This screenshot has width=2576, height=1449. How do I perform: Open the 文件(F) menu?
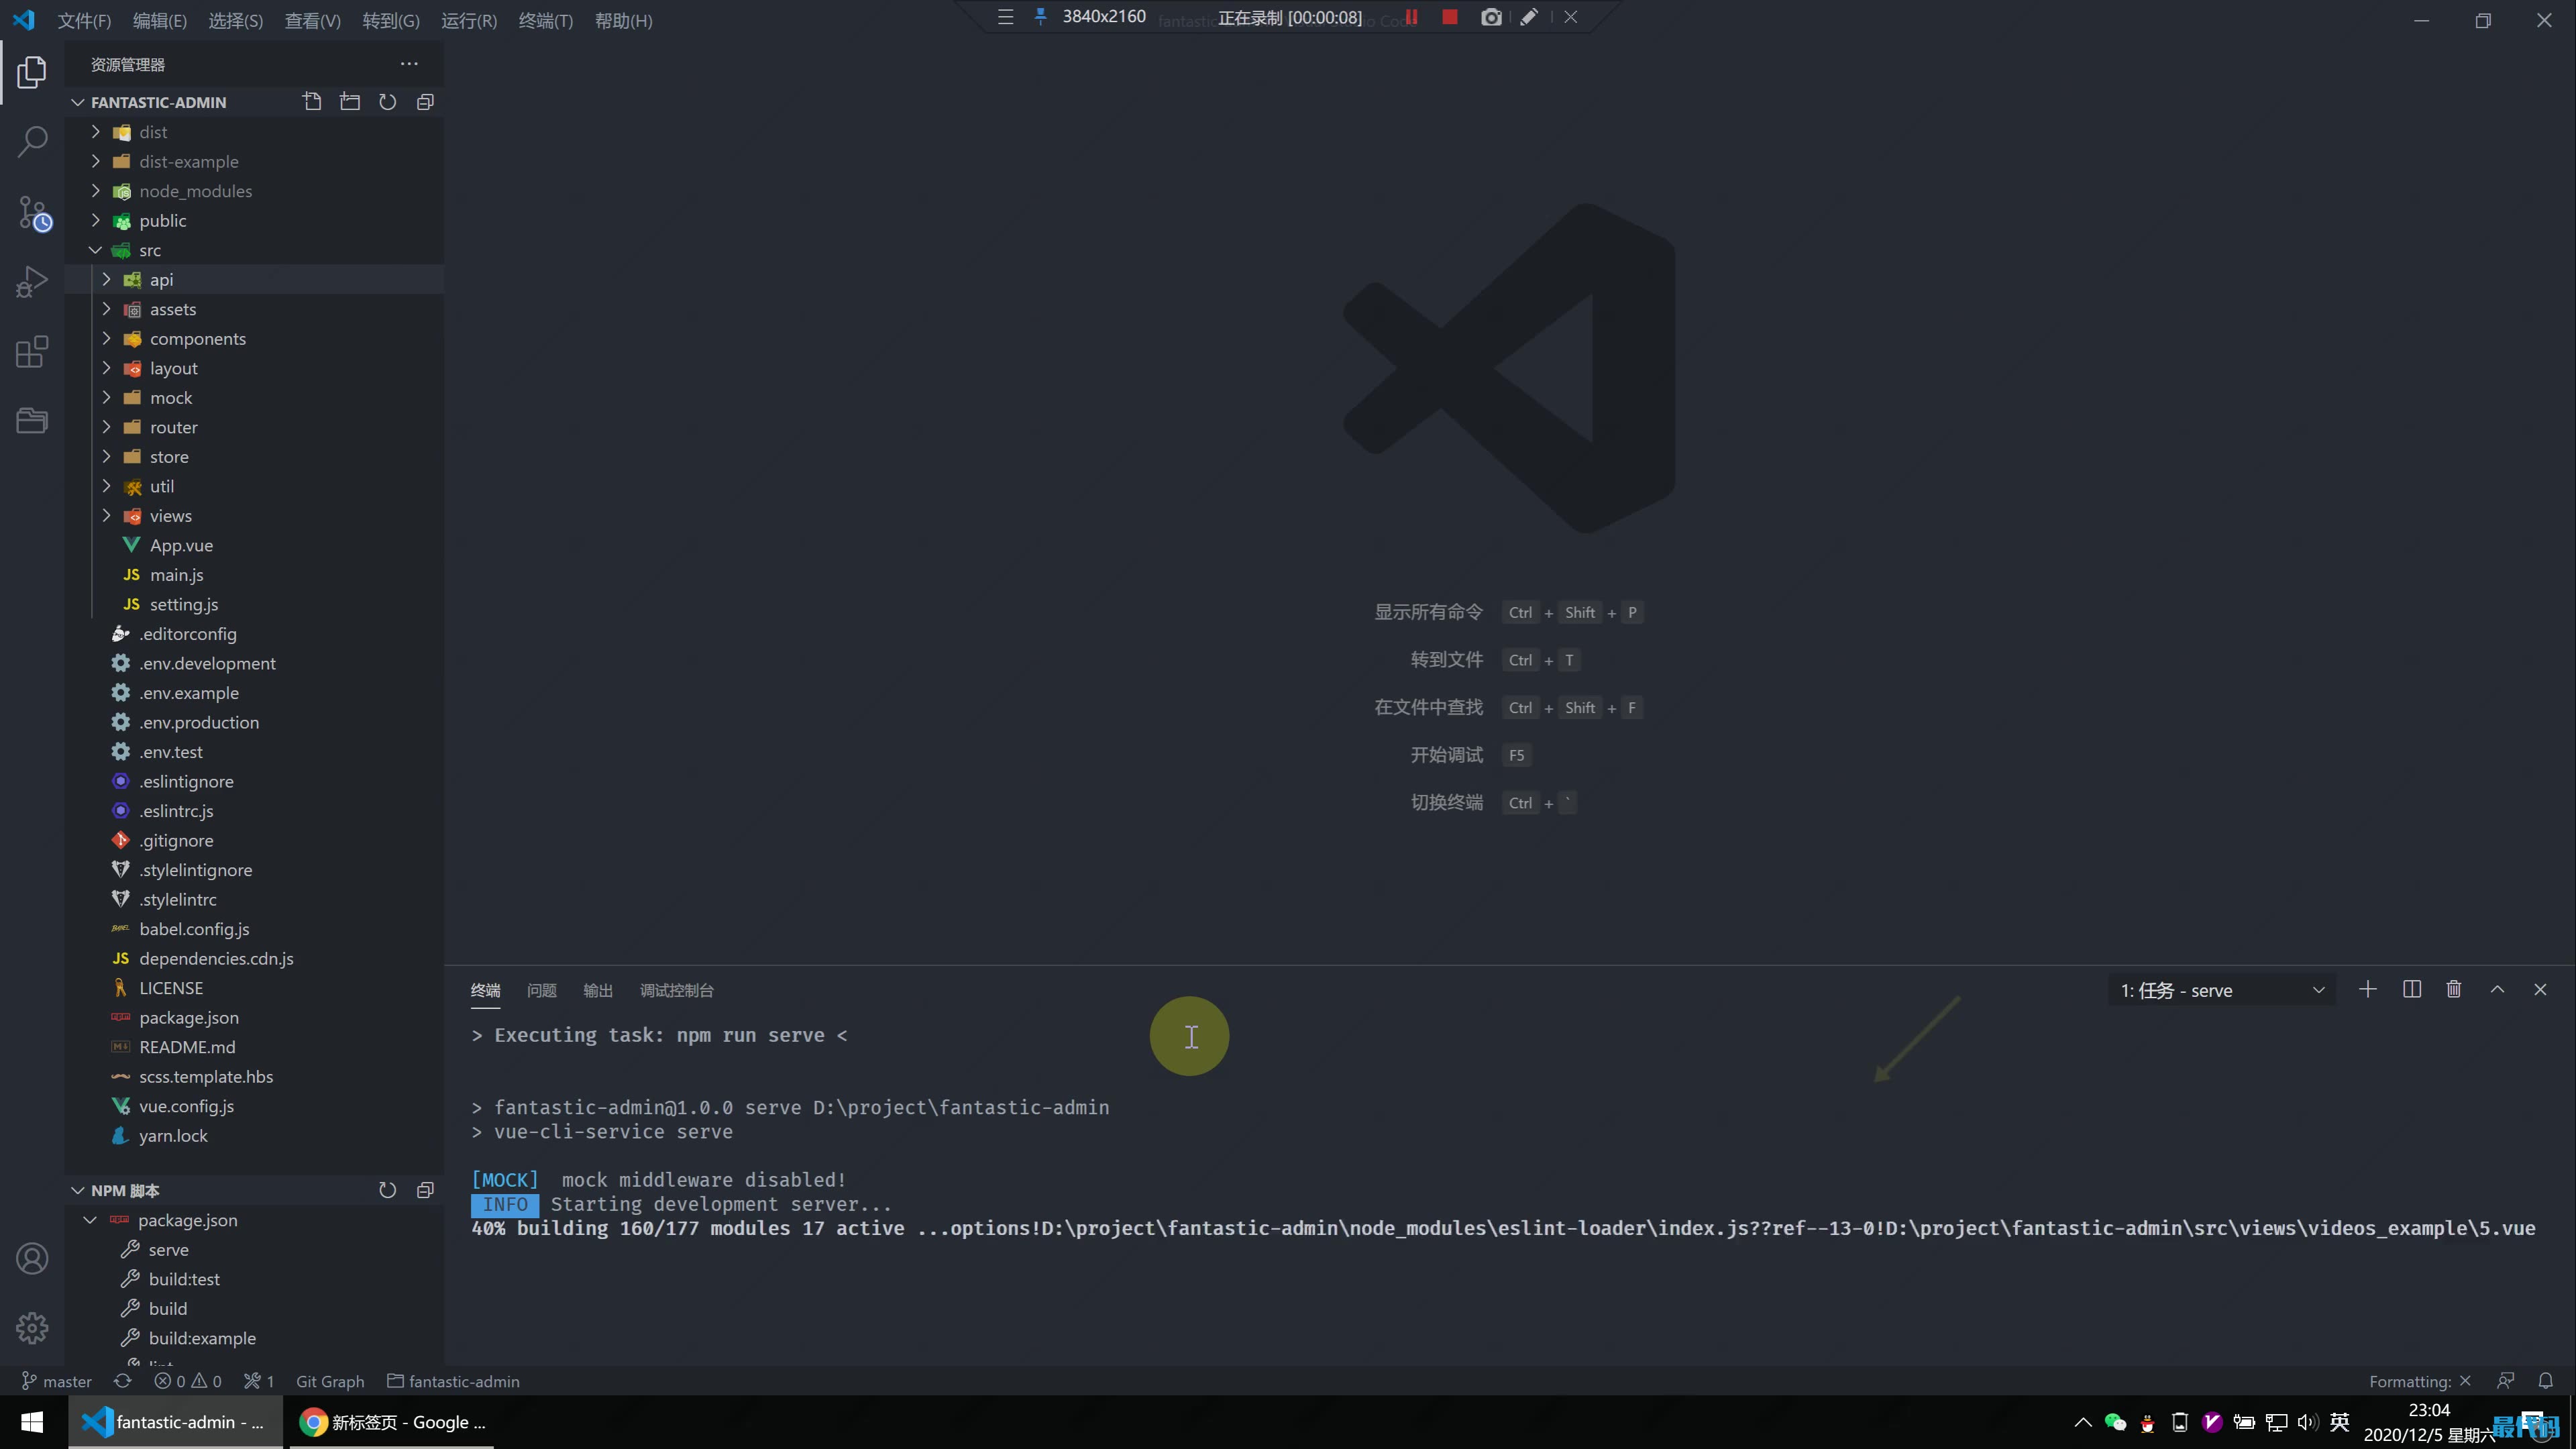(x=84, y=21)
